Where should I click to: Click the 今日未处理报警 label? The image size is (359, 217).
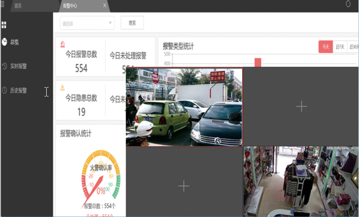pyautogui.click(x=128, y=56)
